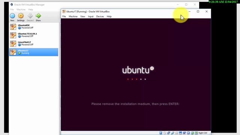
Task: Click the hard disk activity status icon
Action: pyautogui.click(x=161, y=133)
